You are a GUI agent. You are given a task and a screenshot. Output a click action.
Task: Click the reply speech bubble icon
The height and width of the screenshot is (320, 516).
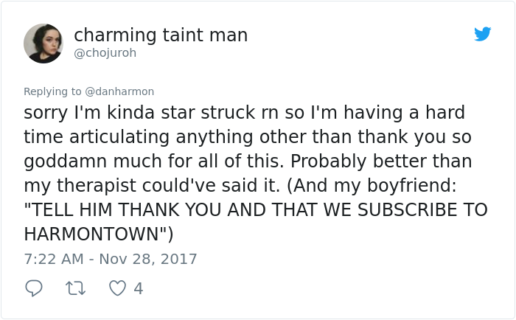[34, 288]
